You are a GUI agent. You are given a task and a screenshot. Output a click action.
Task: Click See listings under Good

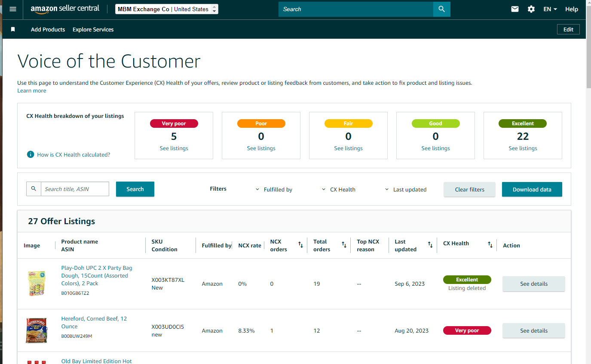point(435,148)
